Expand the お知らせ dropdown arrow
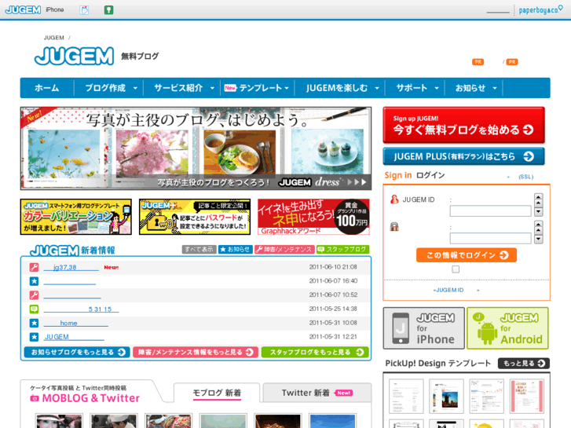The width and height of the screenshot is (571, 428). 495,88
